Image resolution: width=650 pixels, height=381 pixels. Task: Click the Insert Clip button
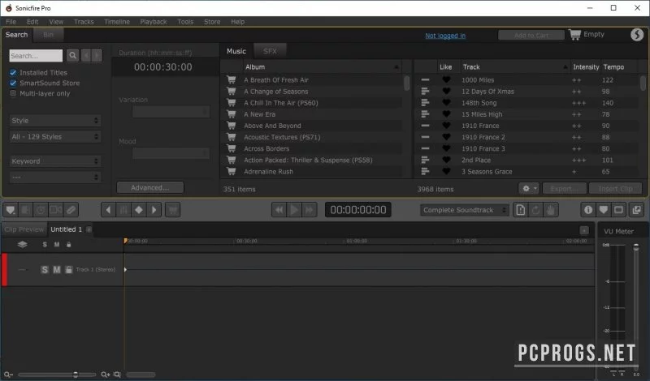(616, 189)
